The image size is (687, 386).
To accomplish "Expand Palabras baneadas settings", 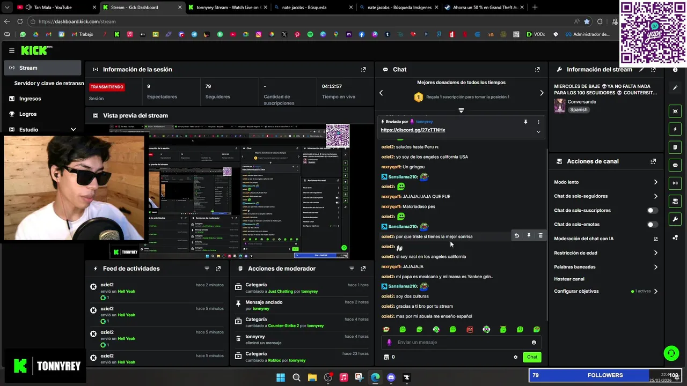I will (x=655, y=266).
